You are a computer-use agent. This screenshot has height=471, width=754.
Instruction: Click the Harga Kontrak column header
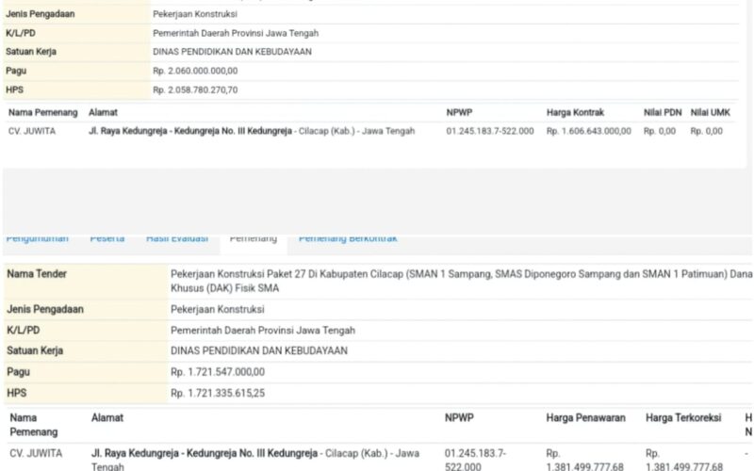575,112
